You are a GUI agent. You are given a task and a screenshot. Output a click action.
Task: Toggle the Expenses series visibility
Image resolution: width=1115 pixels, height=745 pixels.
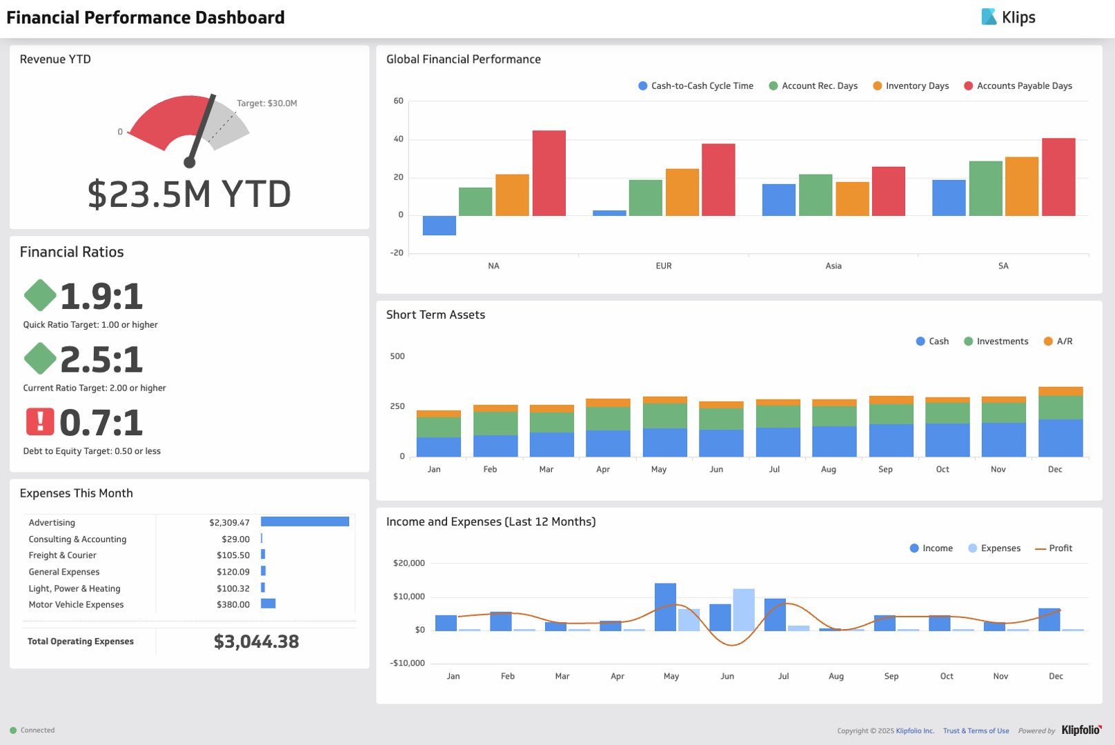click(x=971, y=548)
